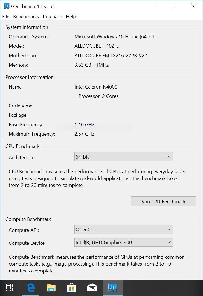Image resolution: width=203 pixels, height=296 pixels.
Task: Click the Architecture label
Action: point(22,157)
